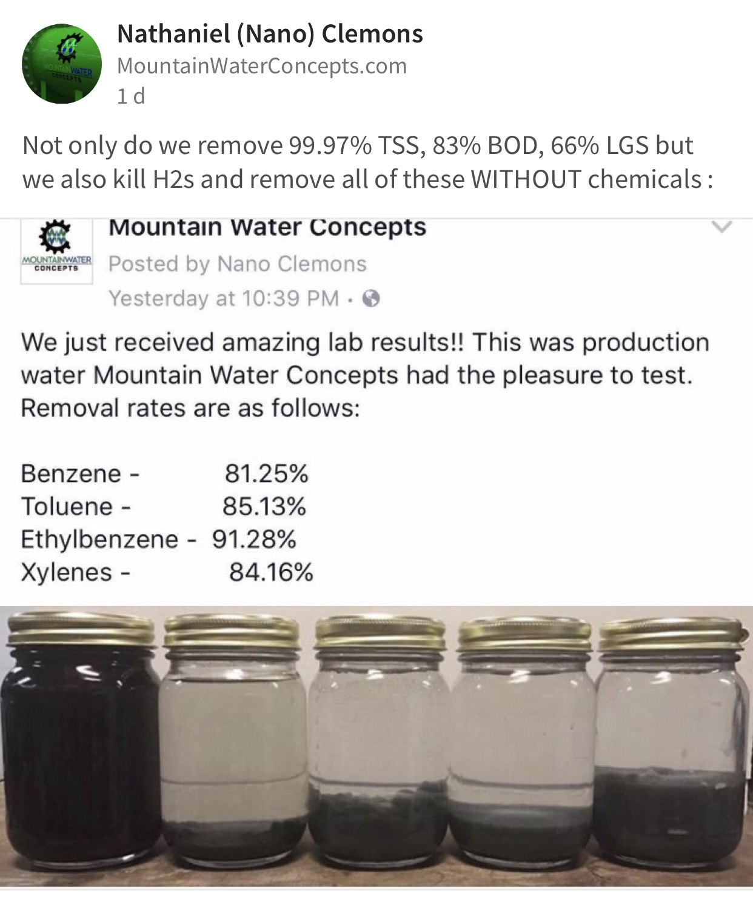Image resolution: width=753 pixels, height=905 pixels.
Task: Select the Ethylbenzene 91.28% line
Action: 158,539
